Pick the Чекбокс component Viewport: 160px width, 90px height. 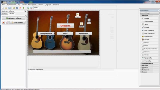tap(149, 52)
